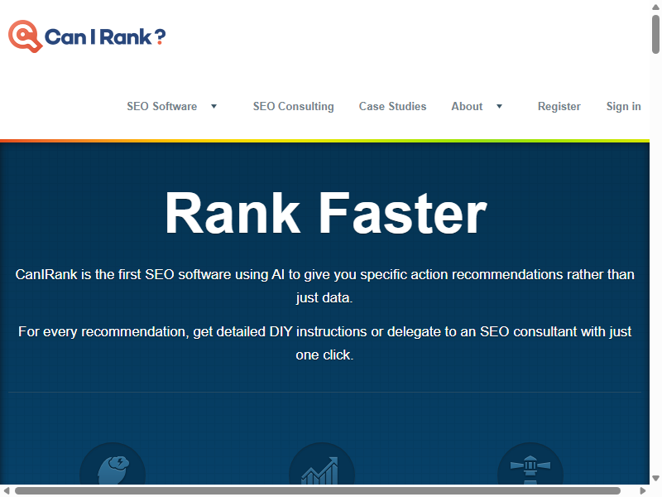The height and width of the screenshot is (497, 662).
Task: Click the vertical scrollbar thumb
Action: (655, 34)
